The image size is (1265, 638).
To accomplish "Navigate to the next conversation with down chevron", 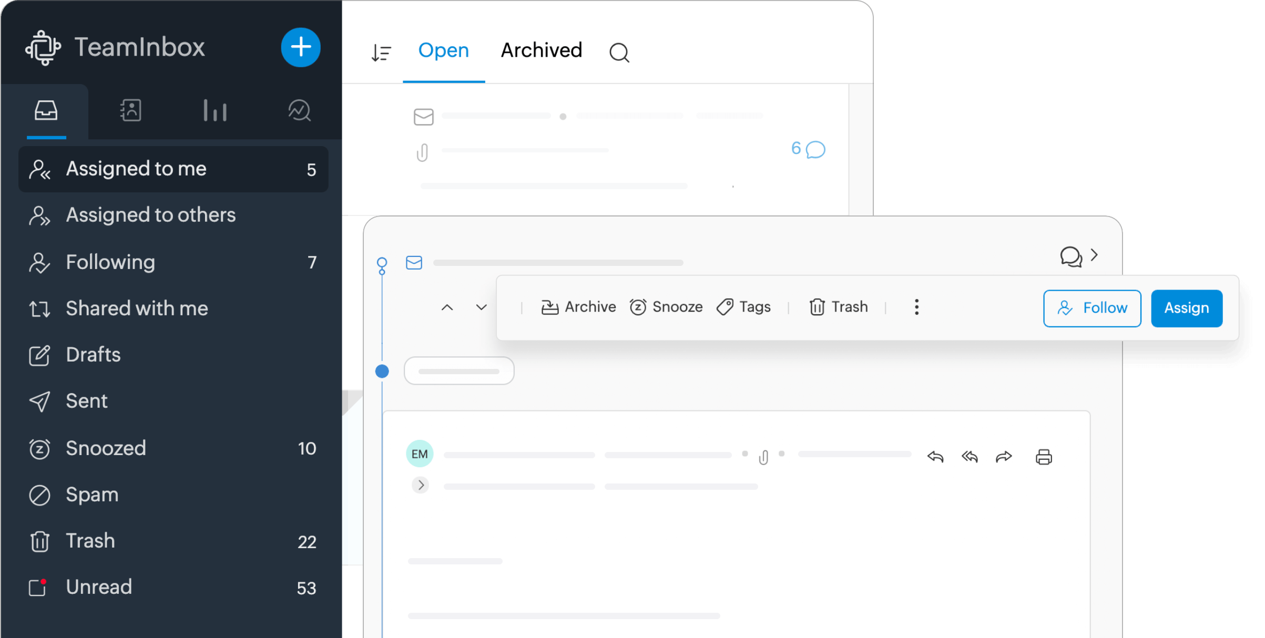I will click(x=480, y=307).
